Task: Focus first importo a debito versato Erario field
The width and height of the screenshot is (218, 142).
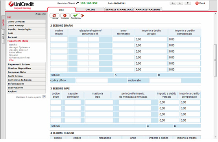Action: [x=151, y=39]
